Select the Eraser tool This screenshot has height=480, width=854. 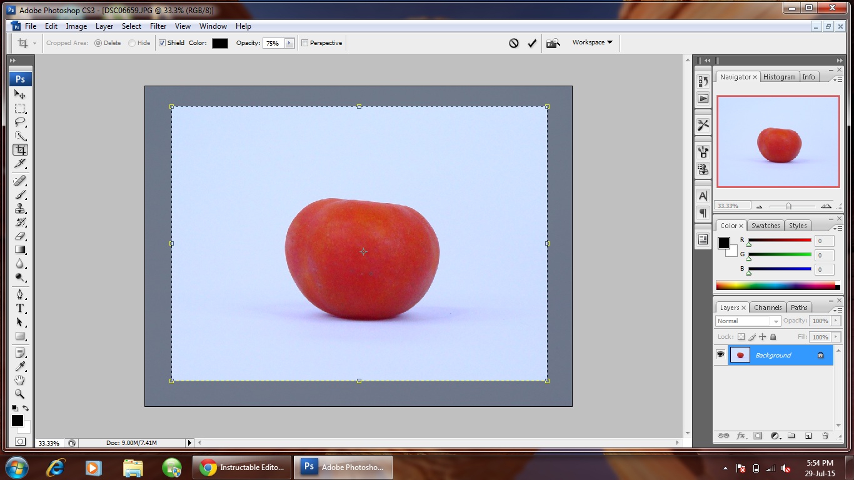point(20,236)
